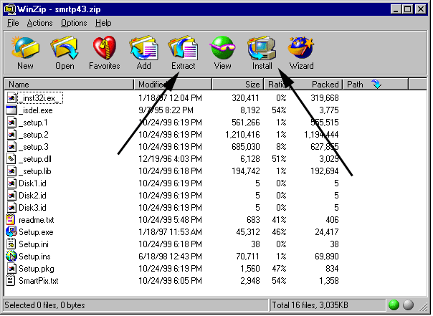Select the _setup.3 file name

pos(34,147)
